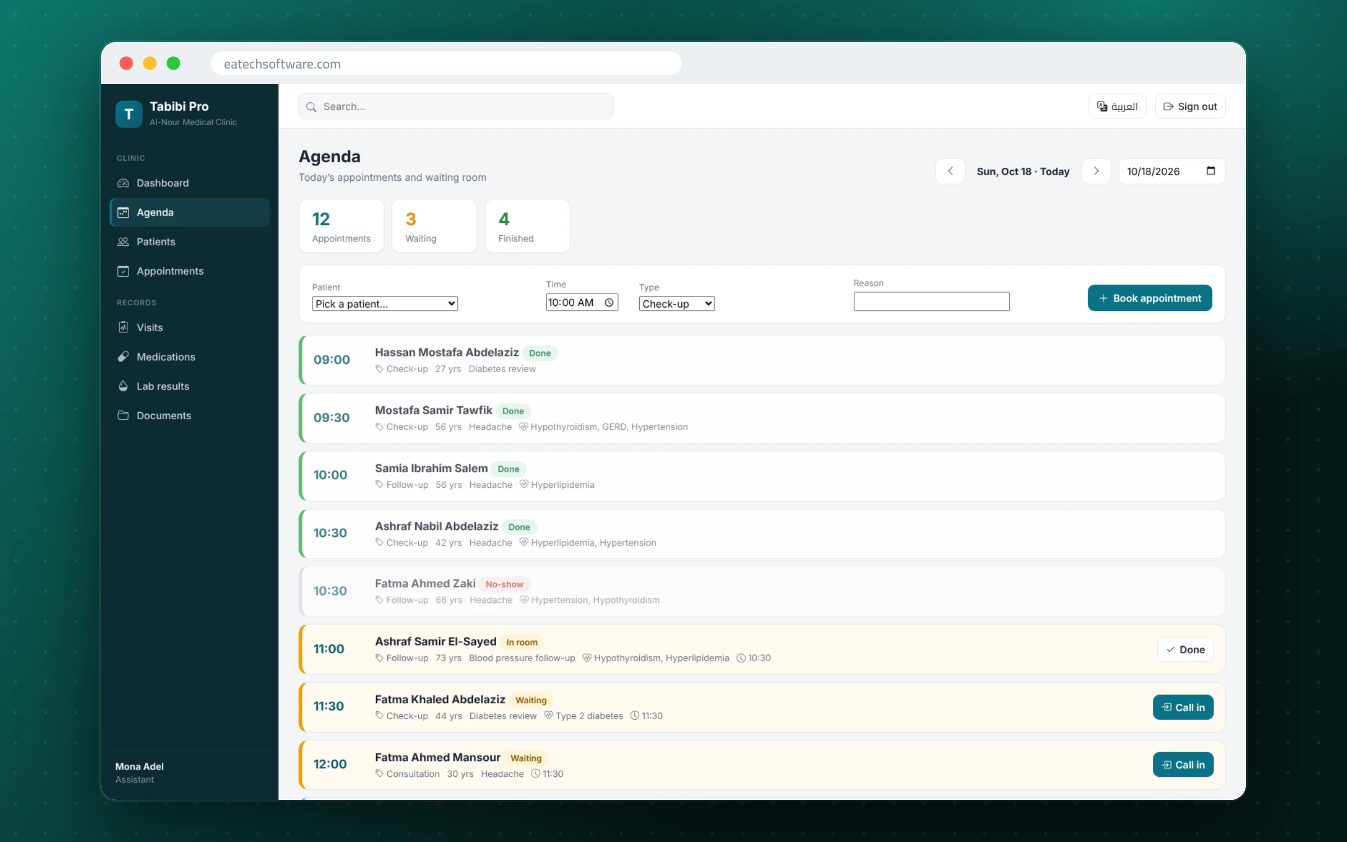Click the magnifier icon in search

point(311,107)
